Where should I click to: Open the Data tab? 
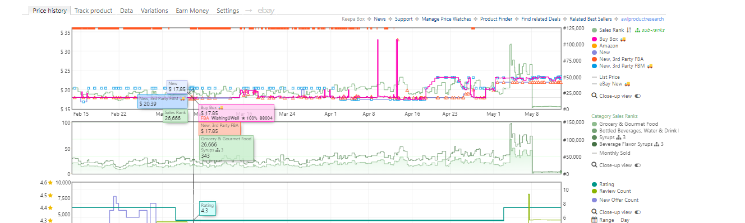[x=127, y=11]
